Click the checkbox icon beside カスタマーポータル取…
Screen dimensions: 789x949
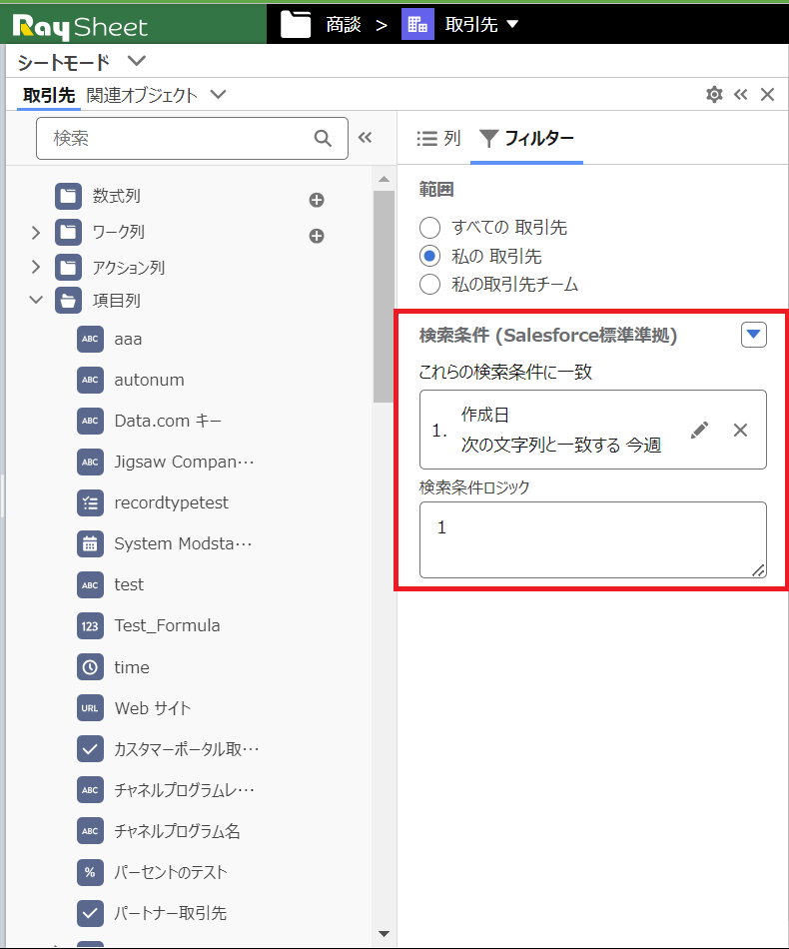click(90, 749)
